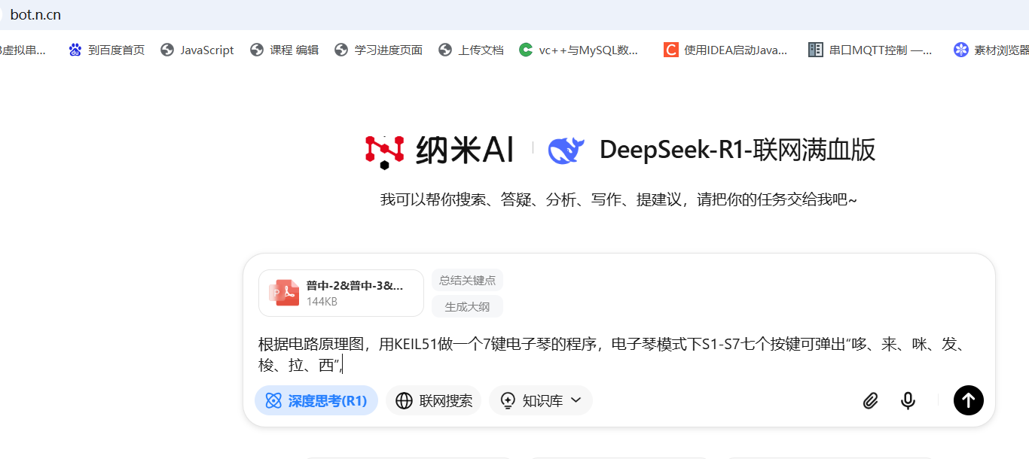
Task: Click the 总结关键点 suggestion chip
Action: [467, 281]
